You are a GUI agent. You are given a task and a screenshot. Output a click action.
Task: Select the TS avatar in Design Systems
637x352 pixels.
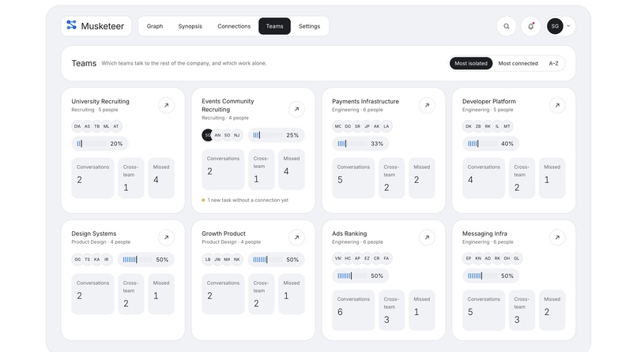point(88,260)
